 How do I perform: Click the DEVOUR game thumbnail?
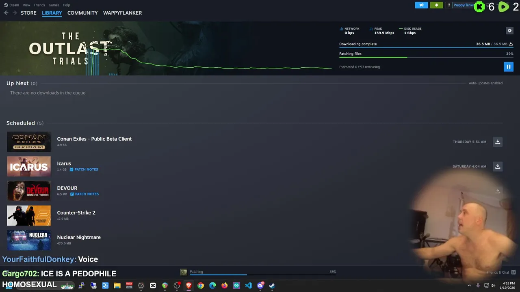(x=29, y=191)
